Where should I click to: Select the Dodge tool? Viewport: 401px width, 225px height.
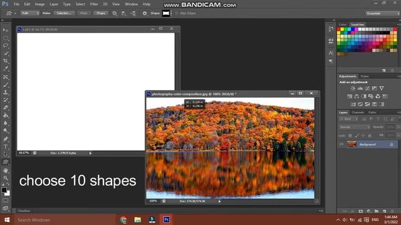pos(6,131)
